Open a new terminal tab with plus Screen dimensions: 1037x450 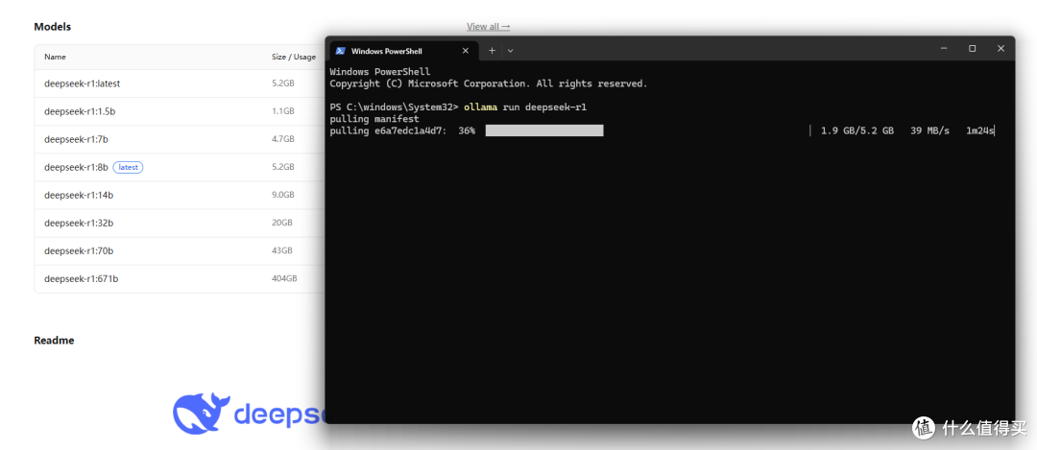(x=492, y=50)
